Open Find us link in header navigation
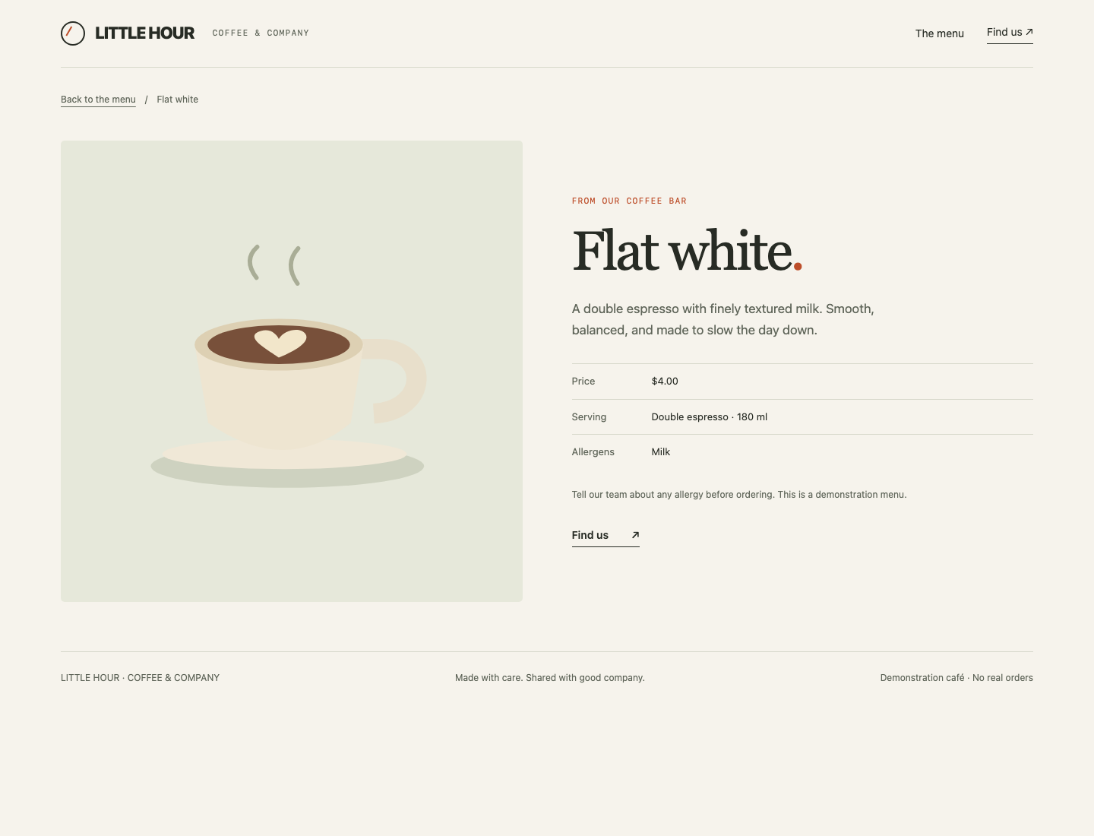The image size is (1094, 836). (1010, 33)
